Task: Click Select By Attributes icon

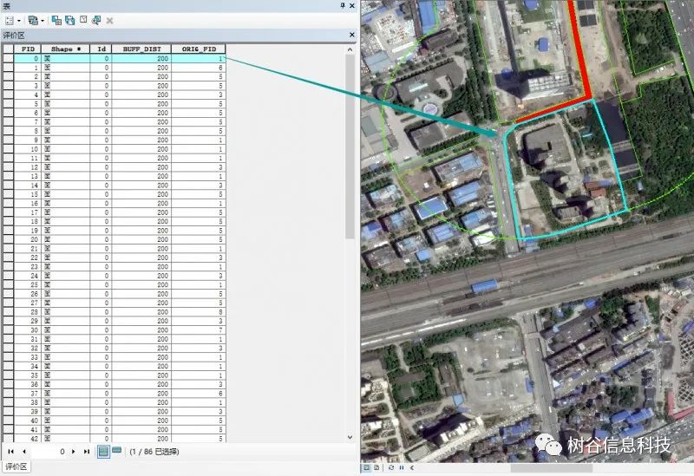Action: (x=56, y=20)
